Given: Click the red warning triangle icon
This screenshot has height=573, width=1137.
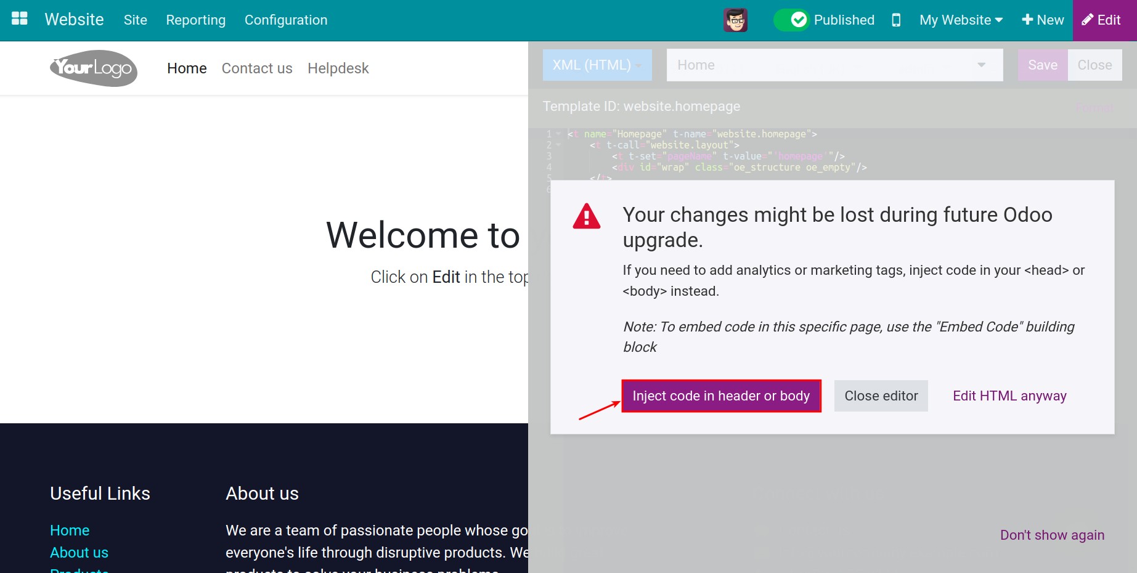Looking at the screenshot, I should pos(586,217).
